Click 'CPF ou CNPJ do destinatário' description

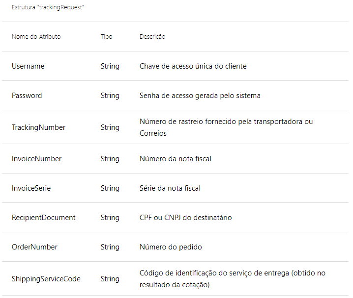click(185, 218)
